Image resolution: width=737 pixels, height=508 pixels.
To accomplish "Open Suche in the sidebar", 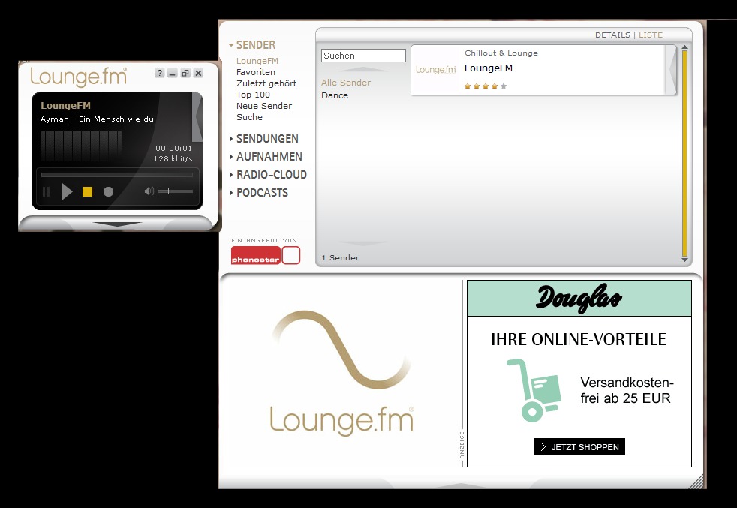I will point(249,117).
